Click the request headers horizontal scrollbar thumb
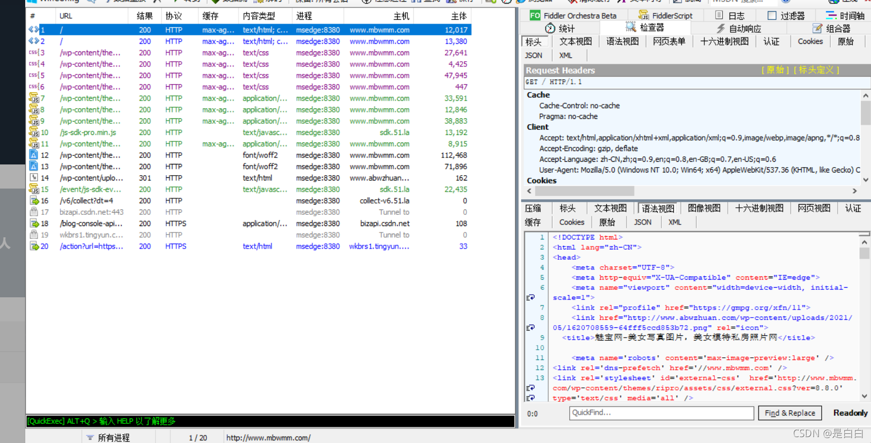871x443 pixels. (584, 191)
